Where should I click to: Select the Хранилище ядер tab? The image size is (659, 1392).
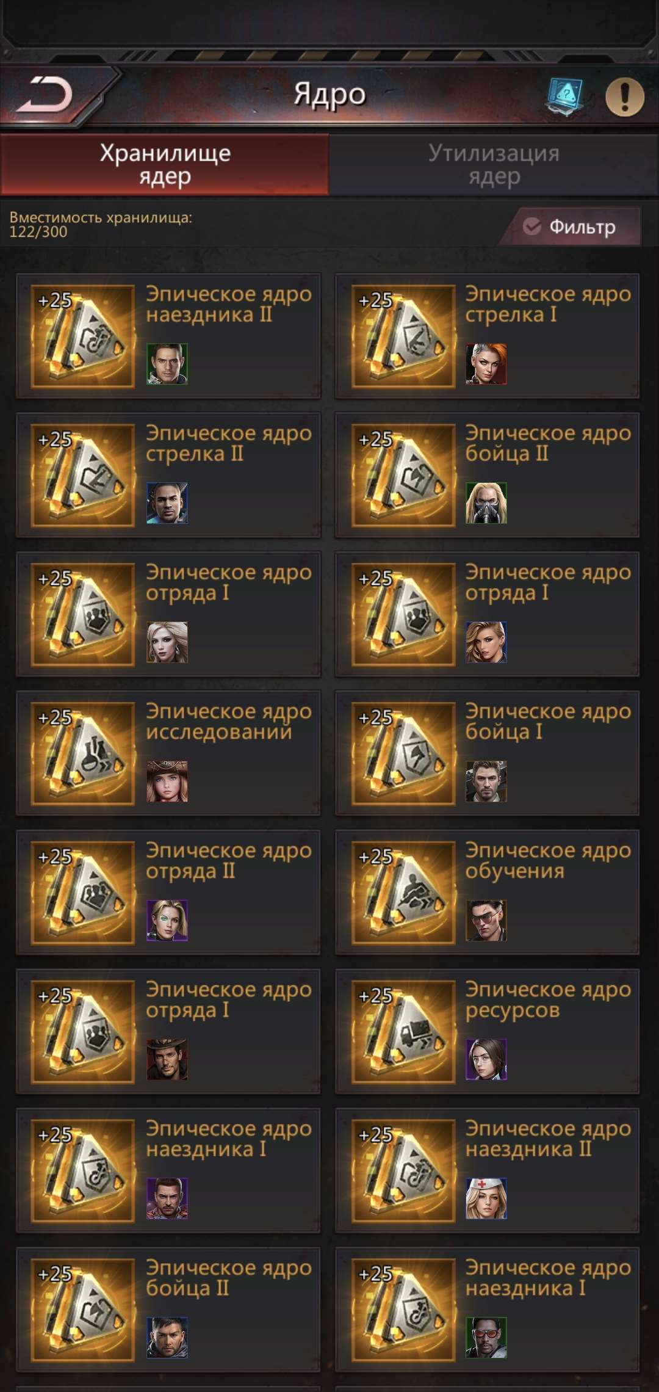(165, 164)
